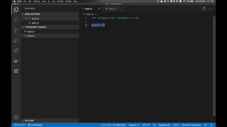Open the Terminal menu
Image resolution: width=227 pixels, height=127 pixels.
click(x=60, y=1)
